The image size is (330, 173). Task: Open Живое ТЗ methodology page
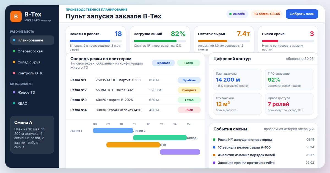32,92
